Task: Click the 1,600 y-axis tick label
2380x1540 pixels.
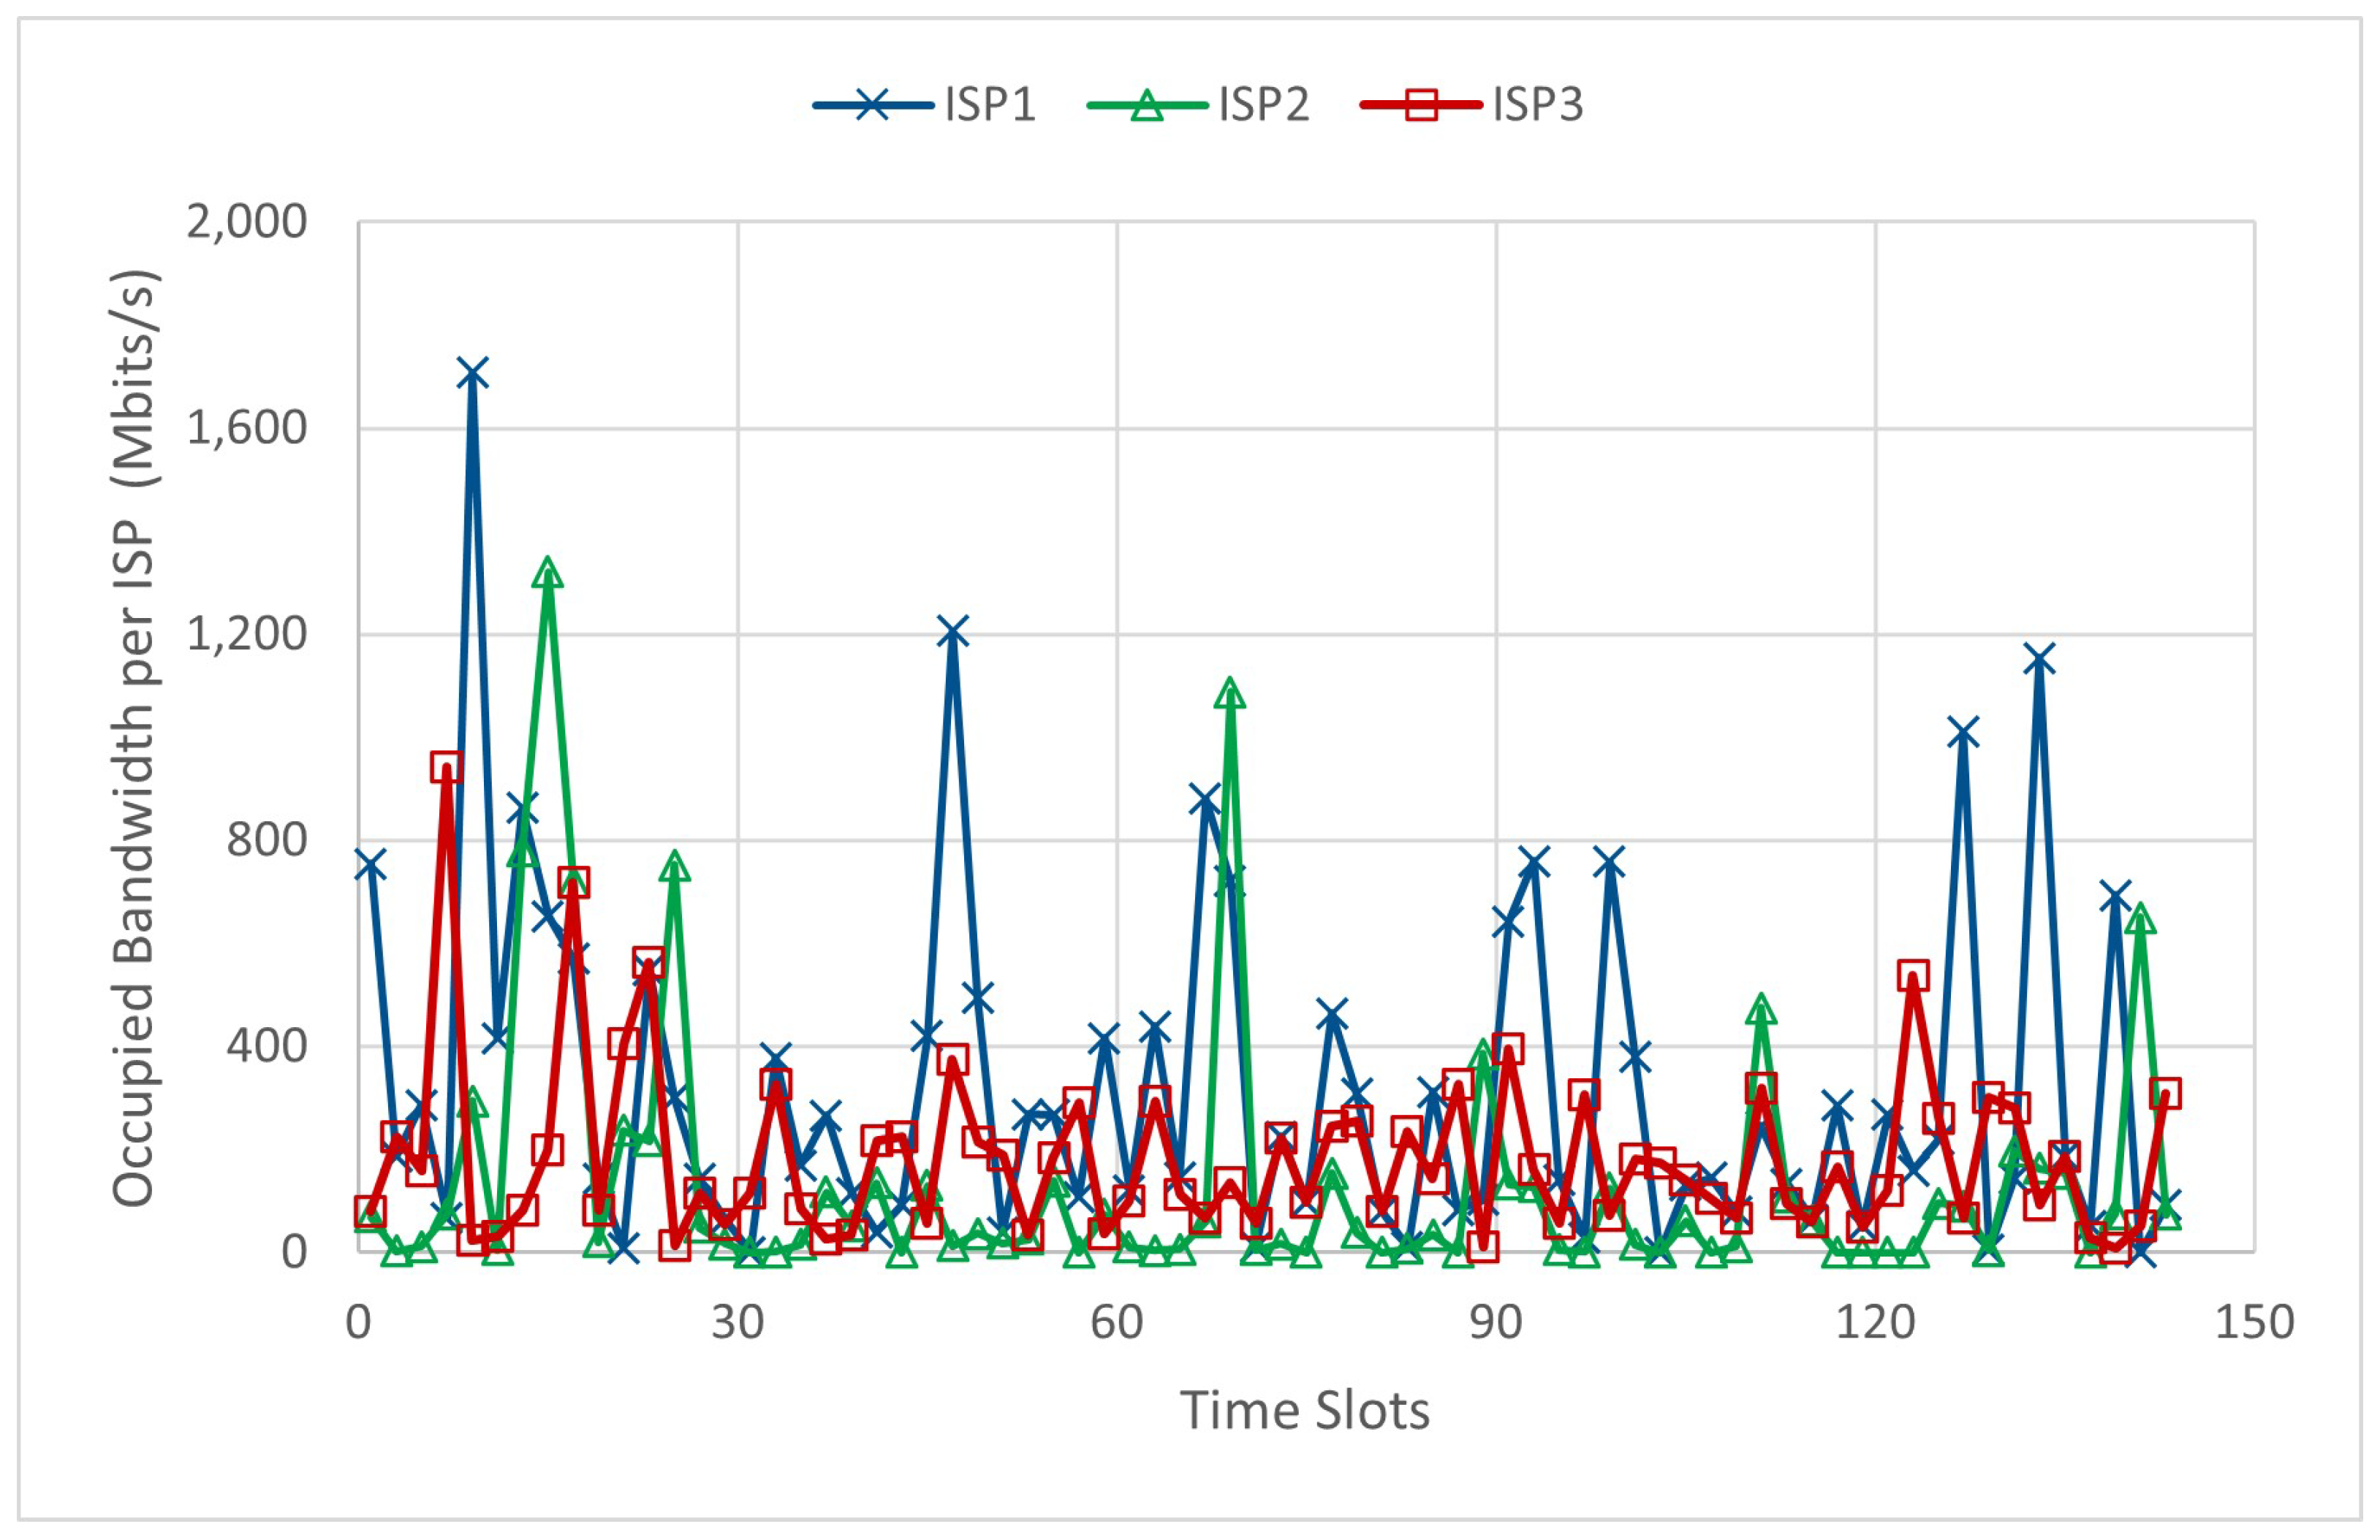Action: pyautogui.click(x=246, y=427)
